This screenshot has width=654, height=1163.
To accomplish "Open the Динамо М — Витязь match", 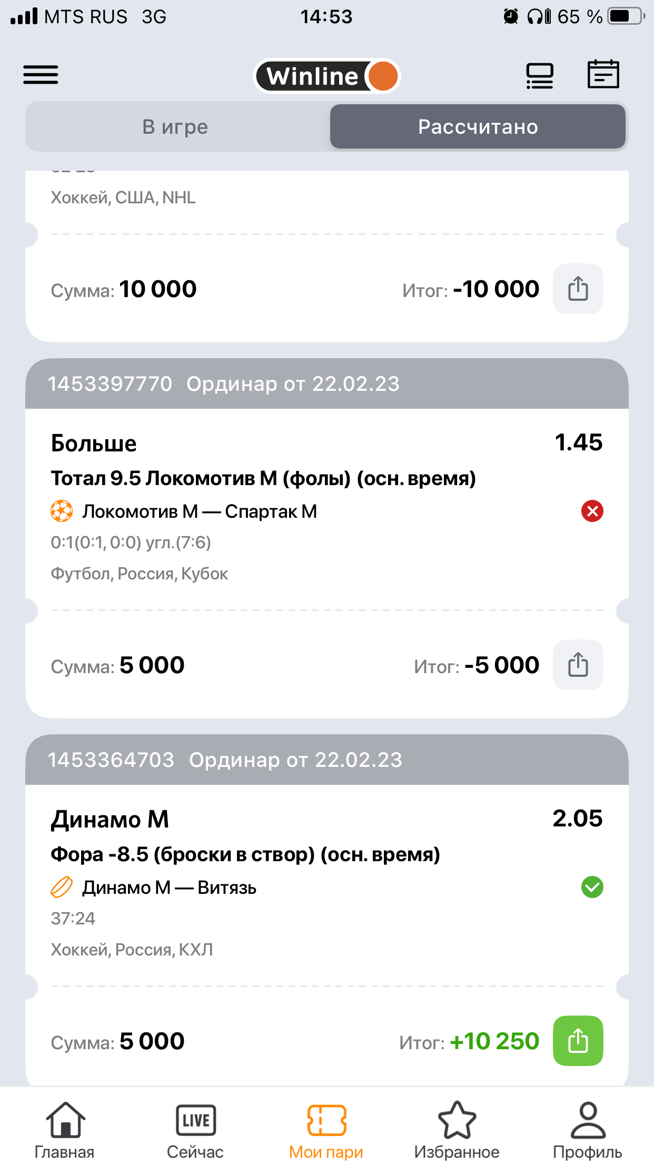I will [169, 888].
